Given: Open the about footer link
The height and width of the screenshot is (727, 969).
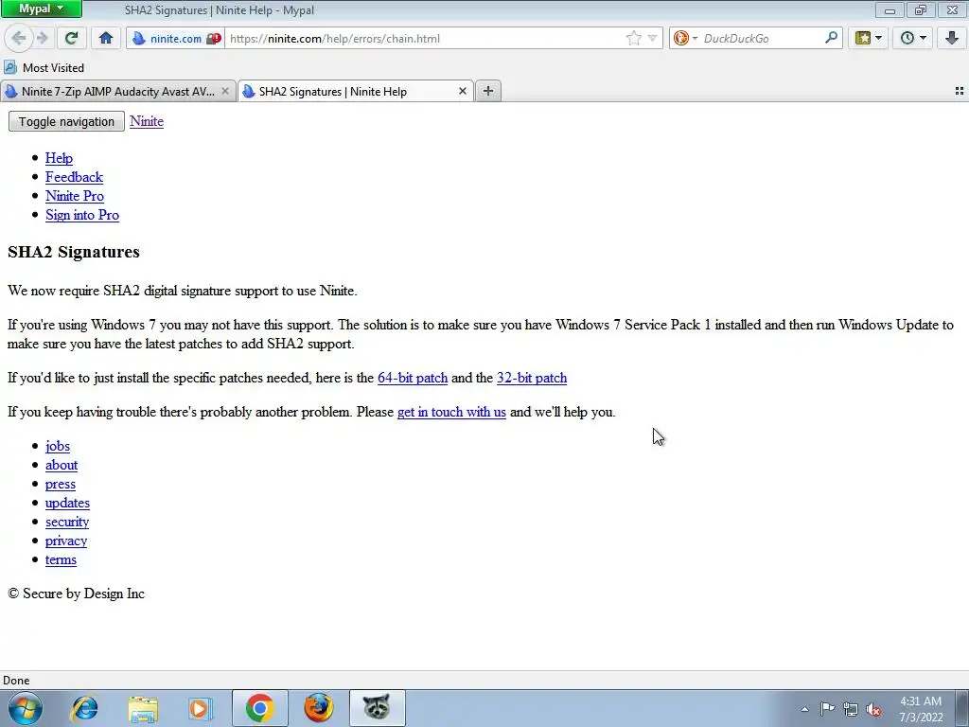Looking at the screenshot, I should (x=62, y=465).
